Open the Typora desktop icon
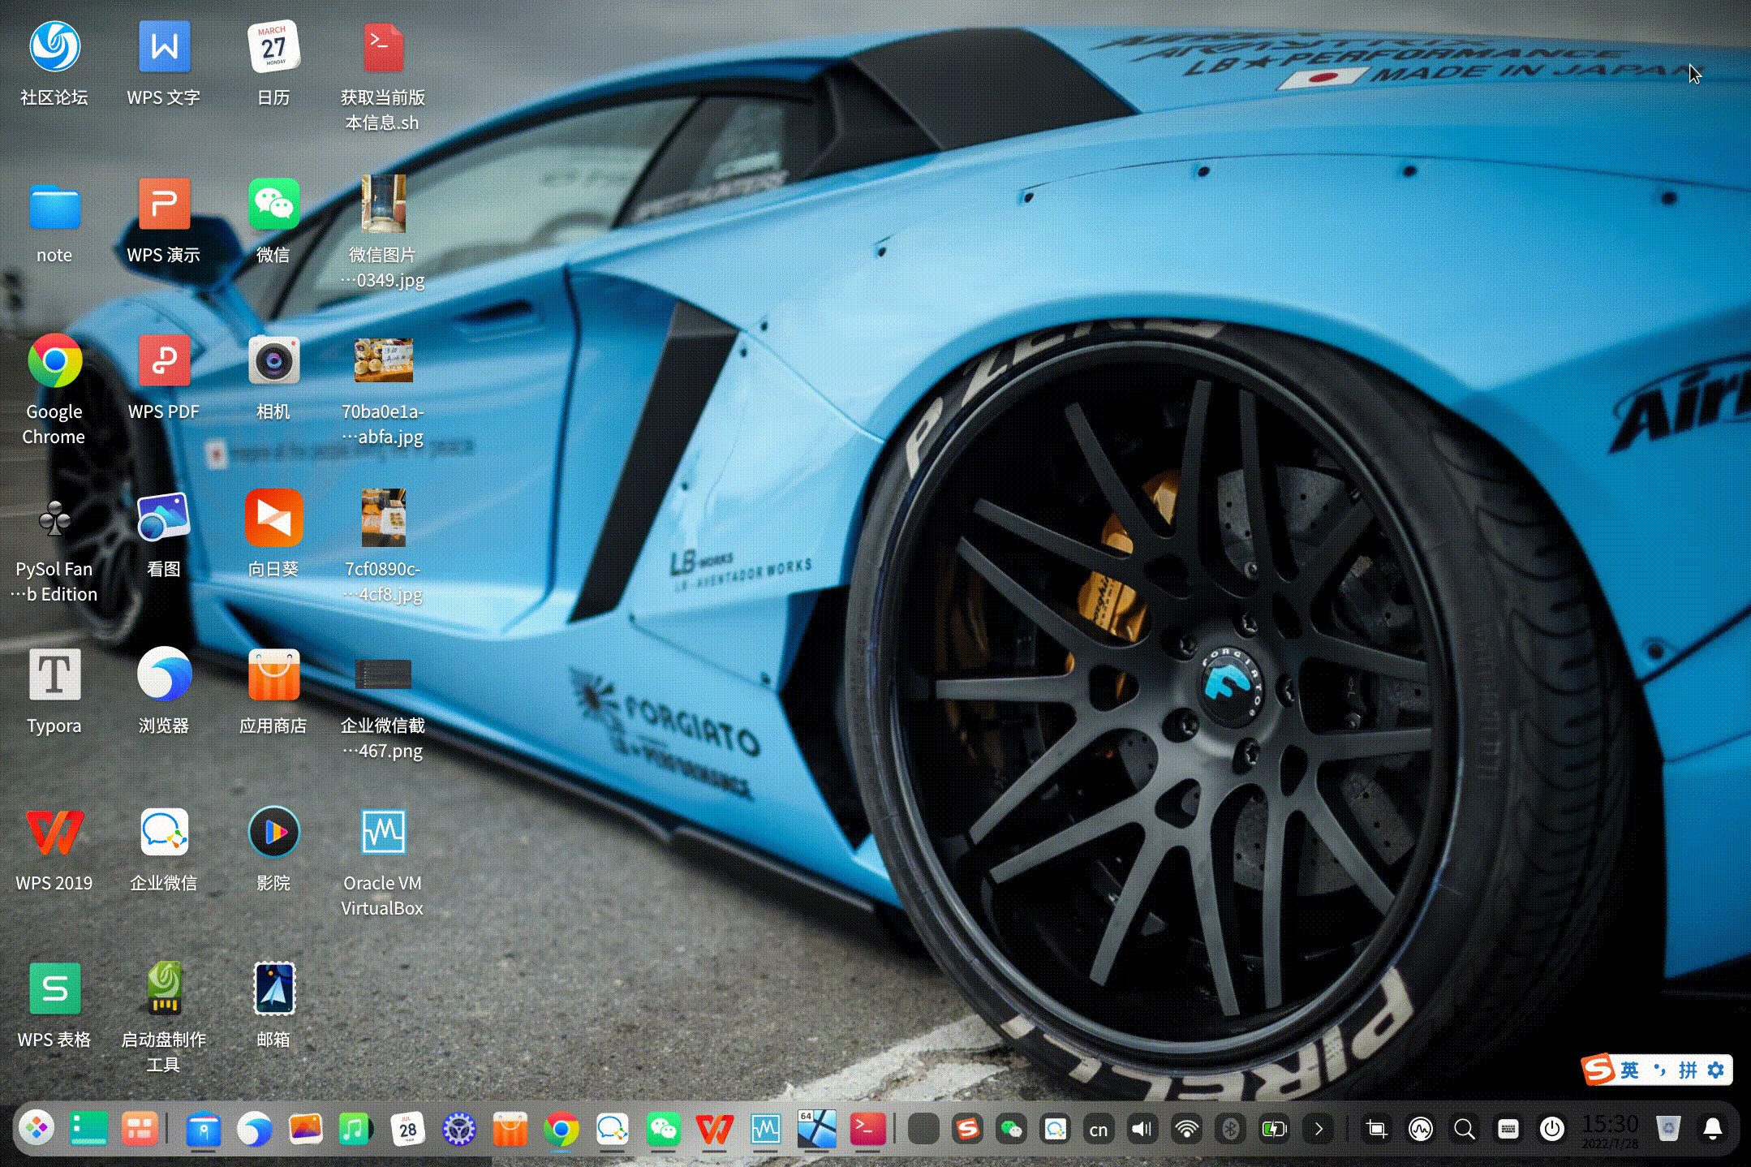Image resolution: width=1751 pixels, height=1167 pixels. point(54,675)
